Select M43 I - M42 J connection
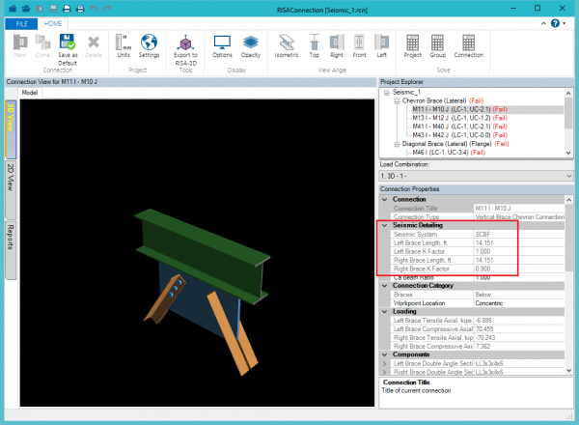 point(460,135)
